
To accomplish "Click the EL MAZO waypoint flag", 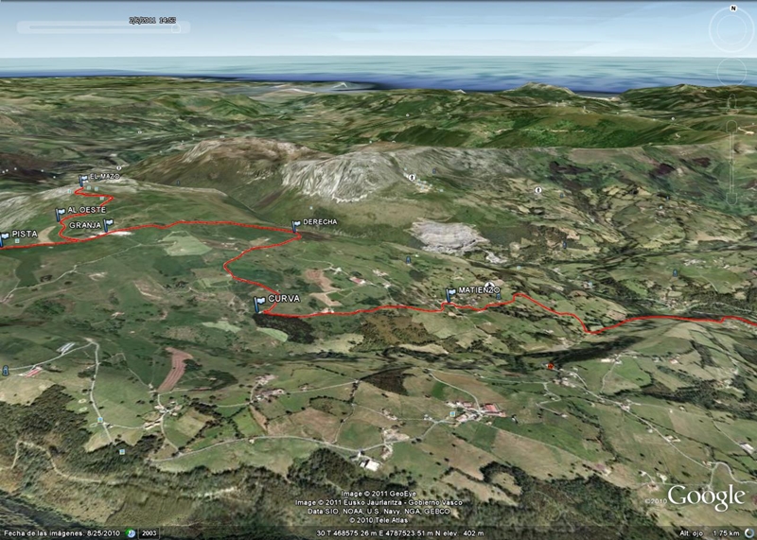I will point(83,179).
